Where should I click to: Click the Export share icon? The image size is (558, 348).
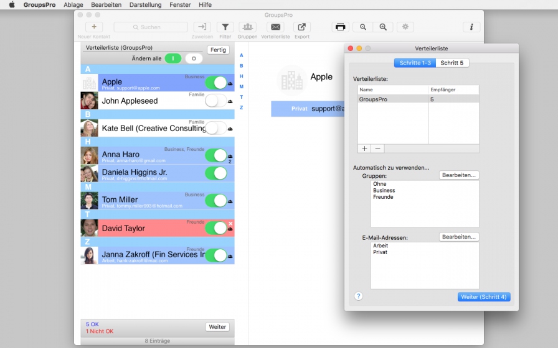[302, 27]
